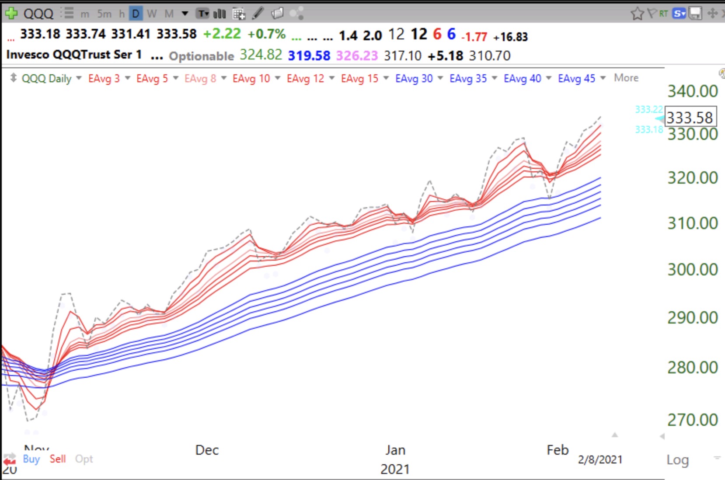Click the 310.70 value in header
The image size is (725, 480).
490,56
